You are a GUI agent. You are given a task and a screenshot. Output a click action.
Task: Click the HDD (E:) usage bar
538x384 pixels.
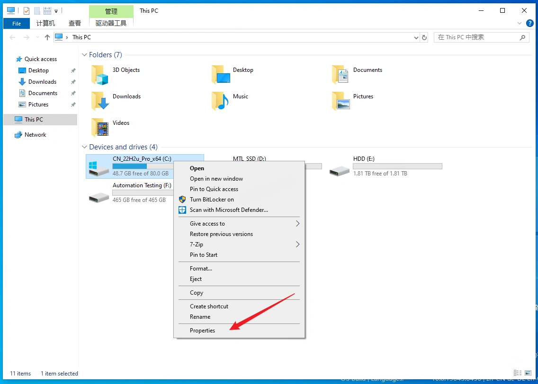398,166
